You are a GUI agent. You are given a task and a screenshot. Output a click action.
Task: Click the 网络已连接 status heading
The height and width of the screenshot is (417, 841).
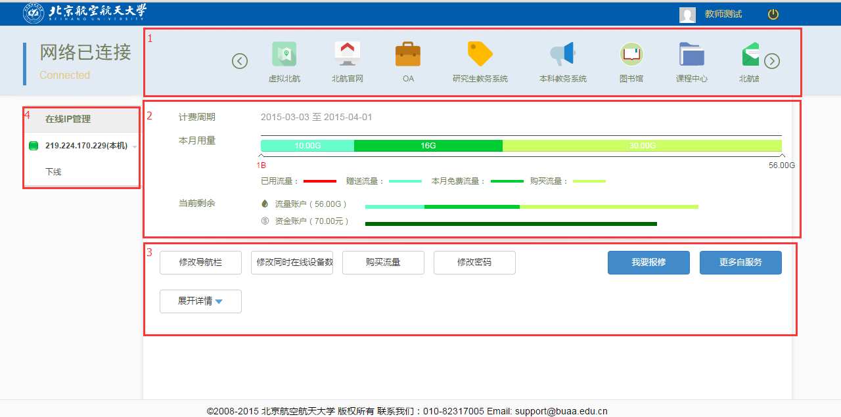click(85, 53)
